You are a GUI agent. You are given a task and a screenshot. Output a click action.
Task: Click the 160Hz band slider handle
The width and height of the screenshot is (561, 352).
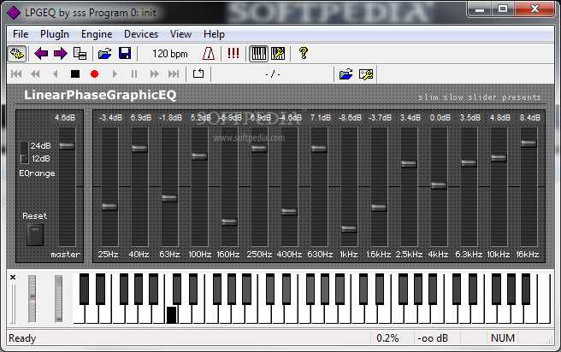229,222
